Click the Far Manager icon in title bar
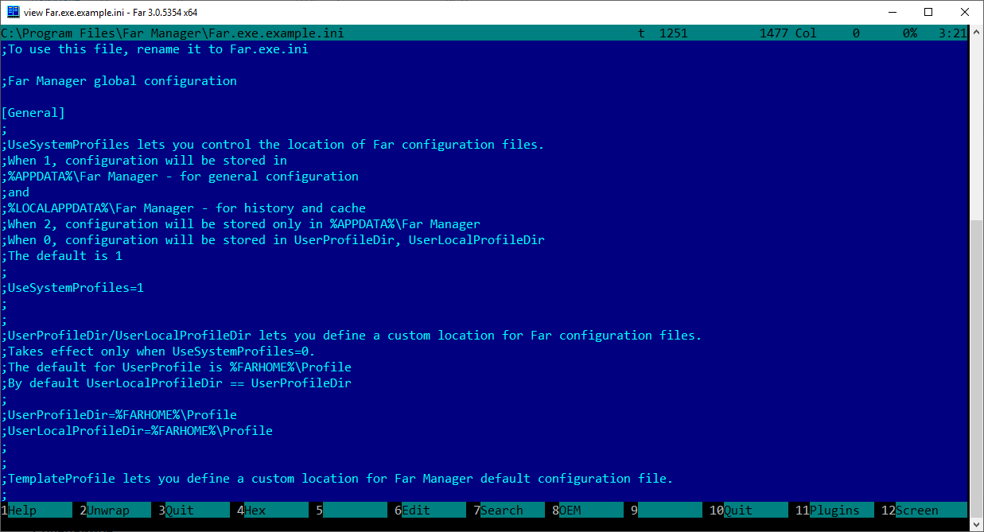 pyautogui.click(x=13, y=12)
